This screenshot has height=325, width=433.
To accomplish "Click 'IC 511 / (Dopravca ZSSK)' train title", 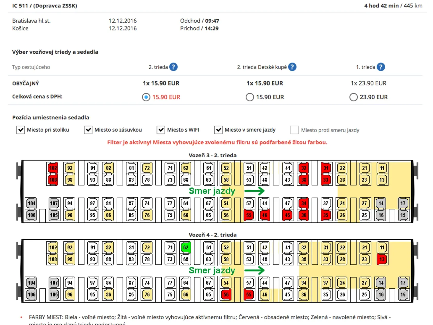I will coord(45,6).
